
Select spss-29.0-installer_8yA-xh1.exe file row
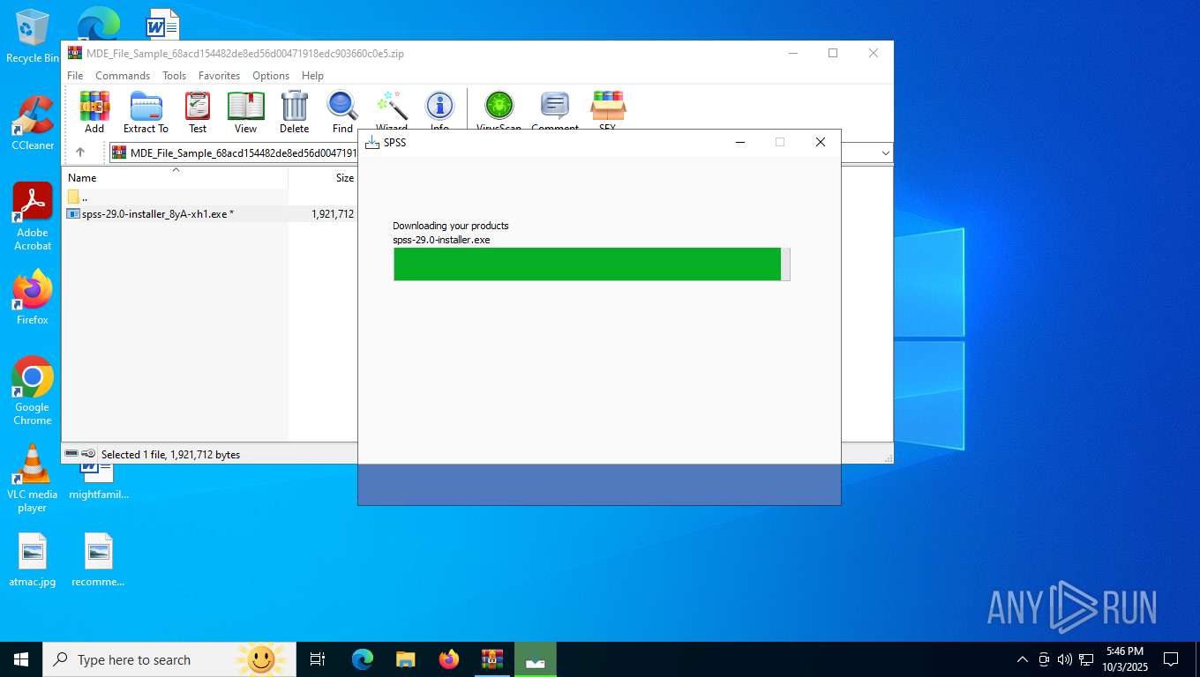tap(210, 213)
